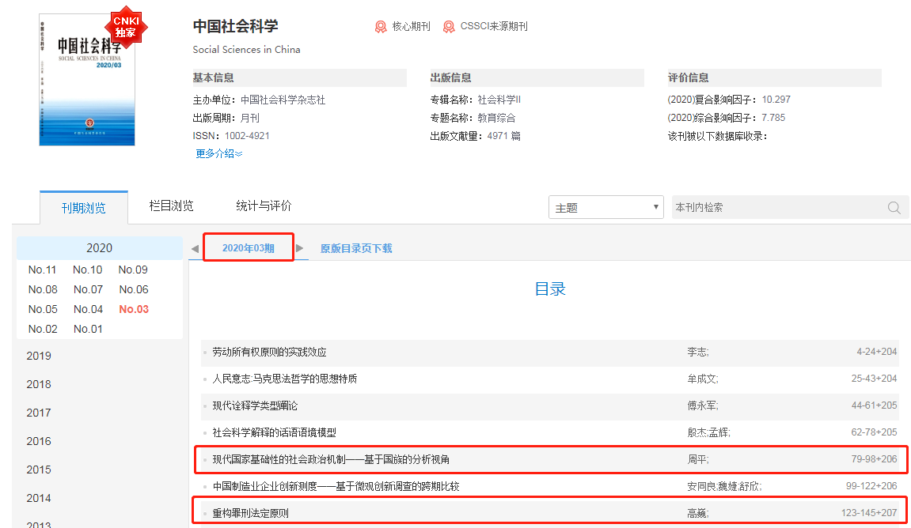This screenshot has height=528, width=911.
Task: Click 原版目录页下载 link
Action: click(x=355, y=248)
